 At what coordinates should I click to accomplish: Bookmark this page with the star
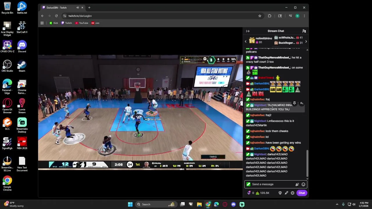(260, 16)
